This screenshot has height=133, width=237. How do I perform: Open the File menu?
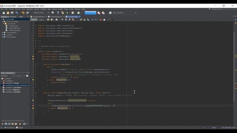[x=2, y=9]
